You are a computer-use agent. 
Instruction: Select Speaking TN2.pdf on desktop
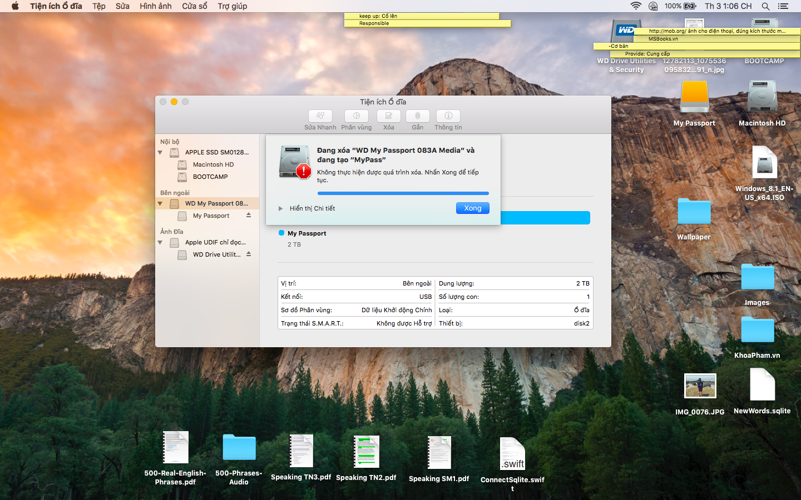coord(366,452)
